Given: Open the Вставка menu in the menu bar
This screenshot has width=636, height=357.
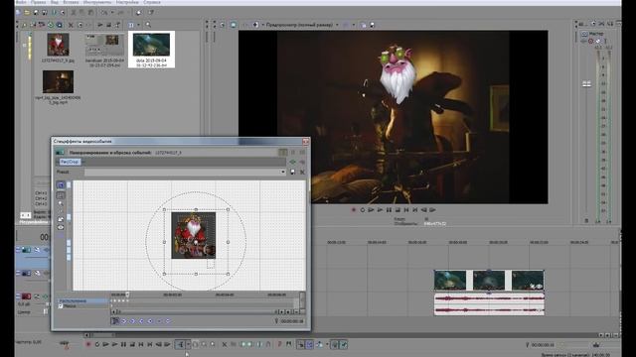Looking at the screenshot, I should tap(71, 2).
